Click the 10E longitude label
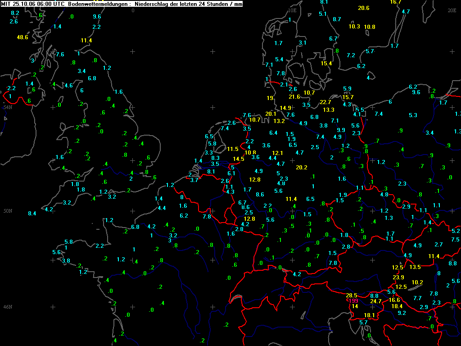 (292, 11)
